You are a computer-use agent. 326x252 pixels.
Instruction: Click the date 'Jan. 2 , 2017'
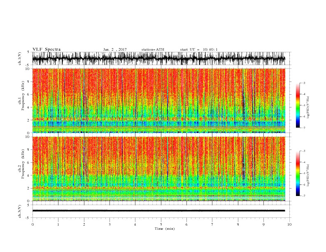[115, 49]
